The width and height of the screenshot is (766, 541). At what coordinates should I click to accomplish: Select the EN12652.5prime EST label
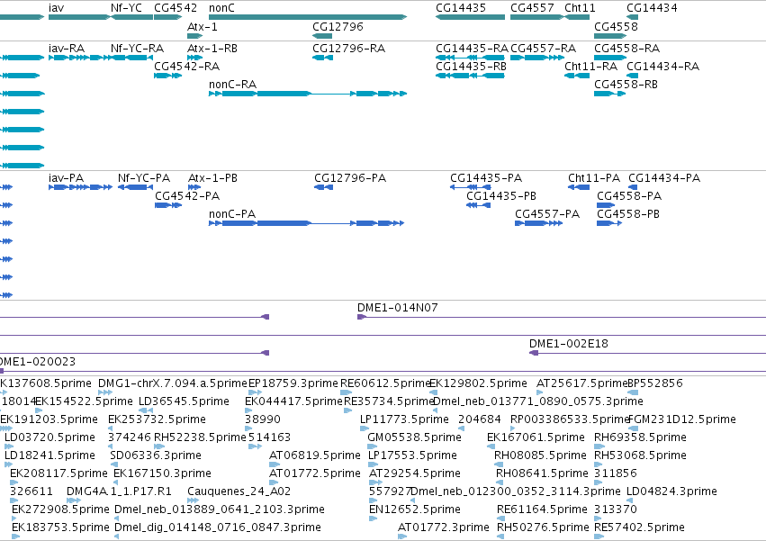click(415, 509)
